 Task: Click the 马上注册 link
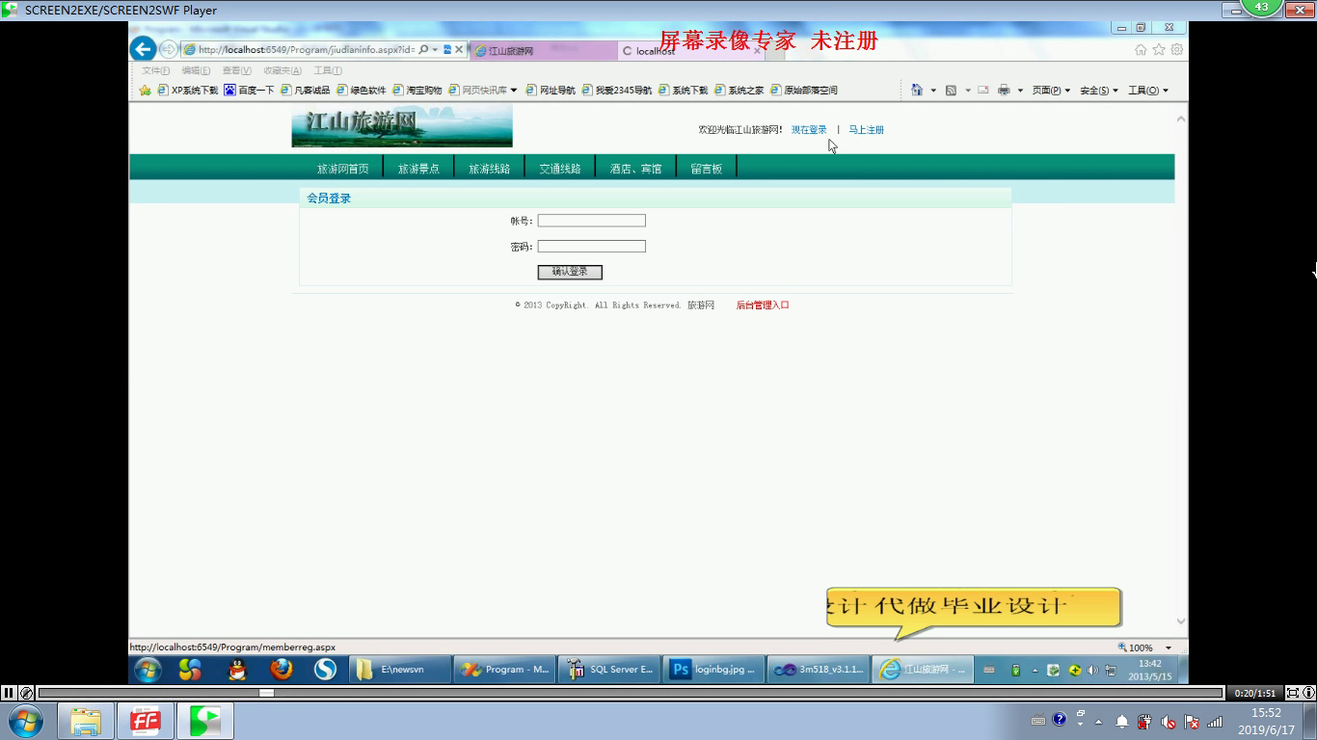866,130
